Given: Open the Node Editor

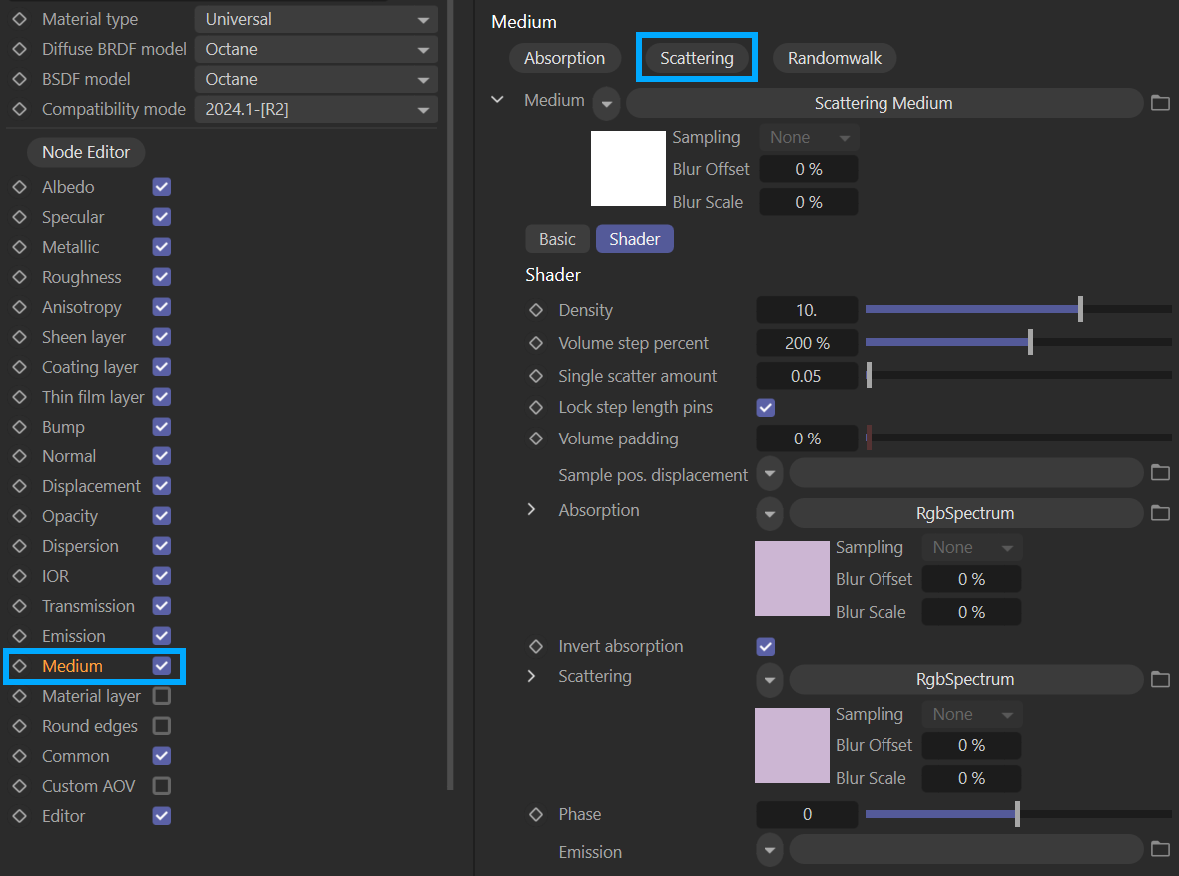Looking at the screenshot, I should [86, 152].
